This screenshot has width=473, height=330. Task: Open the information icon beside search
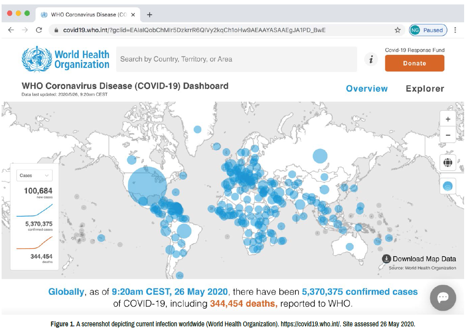(371, 59)
